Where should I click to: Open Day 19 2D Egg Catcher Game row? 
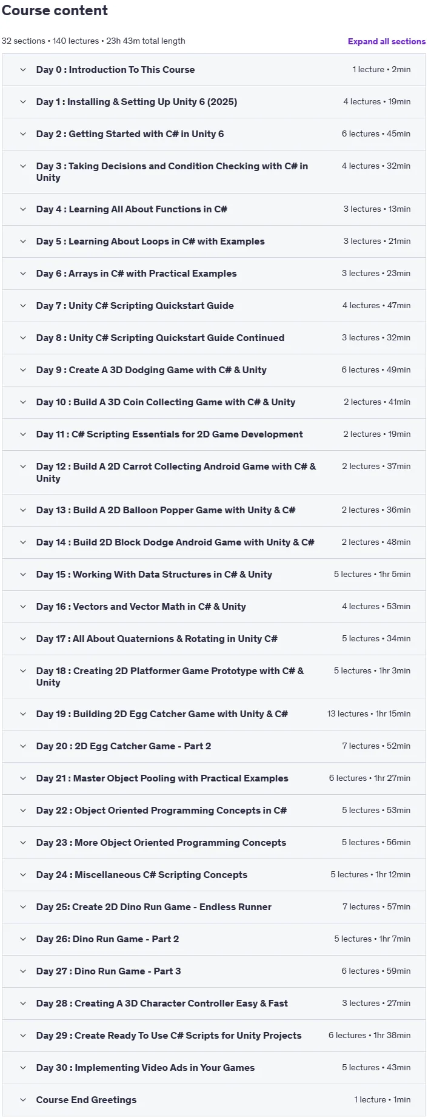coord(214,714)
